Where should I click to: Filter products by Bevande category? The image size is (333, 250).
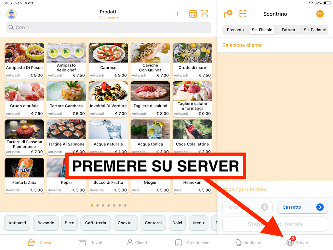(46, 223)
